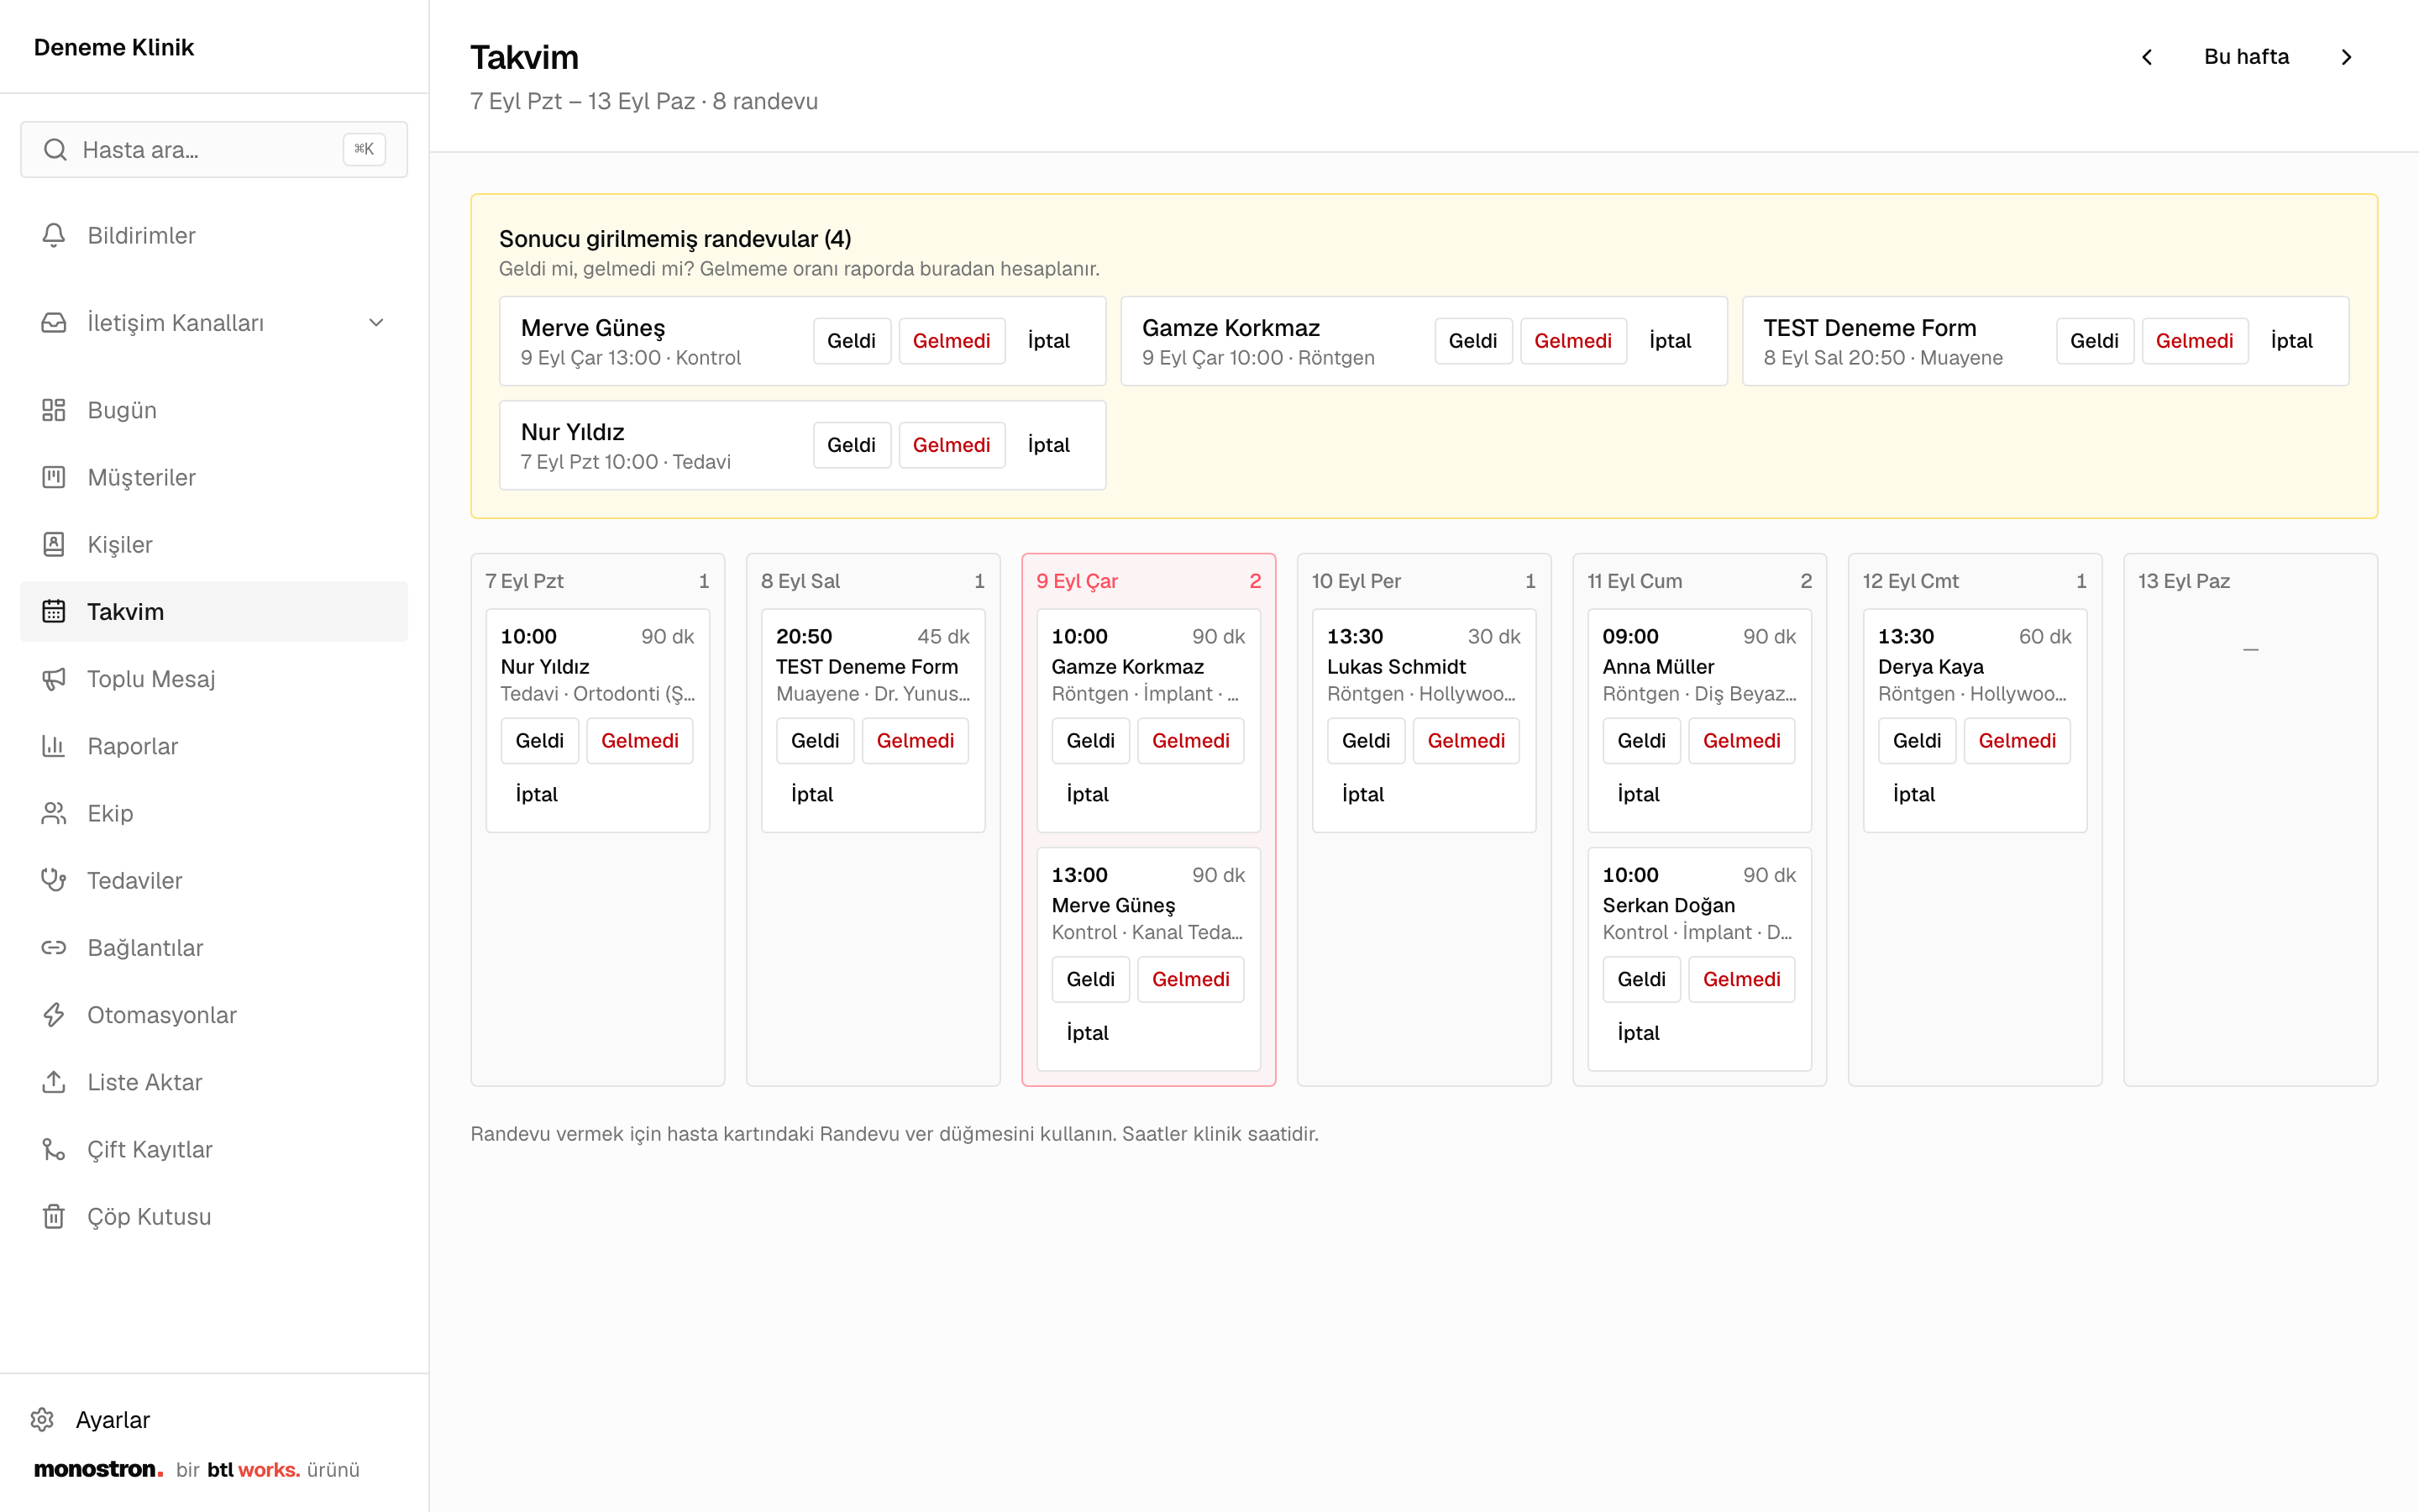The image size is (2419, 1512).
Task: Click Gelmedi on Anna Müller card
Action: pos(1741,741)
